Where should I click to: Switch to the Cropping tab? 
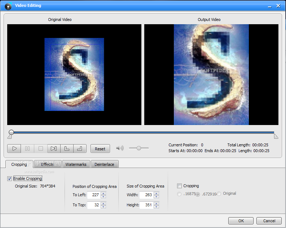pyautogui.click(x=19, y=164)
